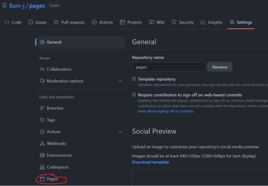Expand the Moderation options chevron

(x=120, y=81)
